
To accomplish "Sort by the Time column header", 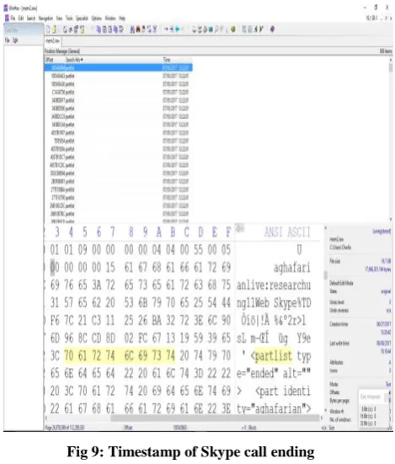I will 167,60.
